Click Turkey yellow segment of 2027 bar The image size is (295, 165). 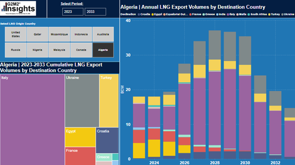pyautogui.click(x=200, y=71)
